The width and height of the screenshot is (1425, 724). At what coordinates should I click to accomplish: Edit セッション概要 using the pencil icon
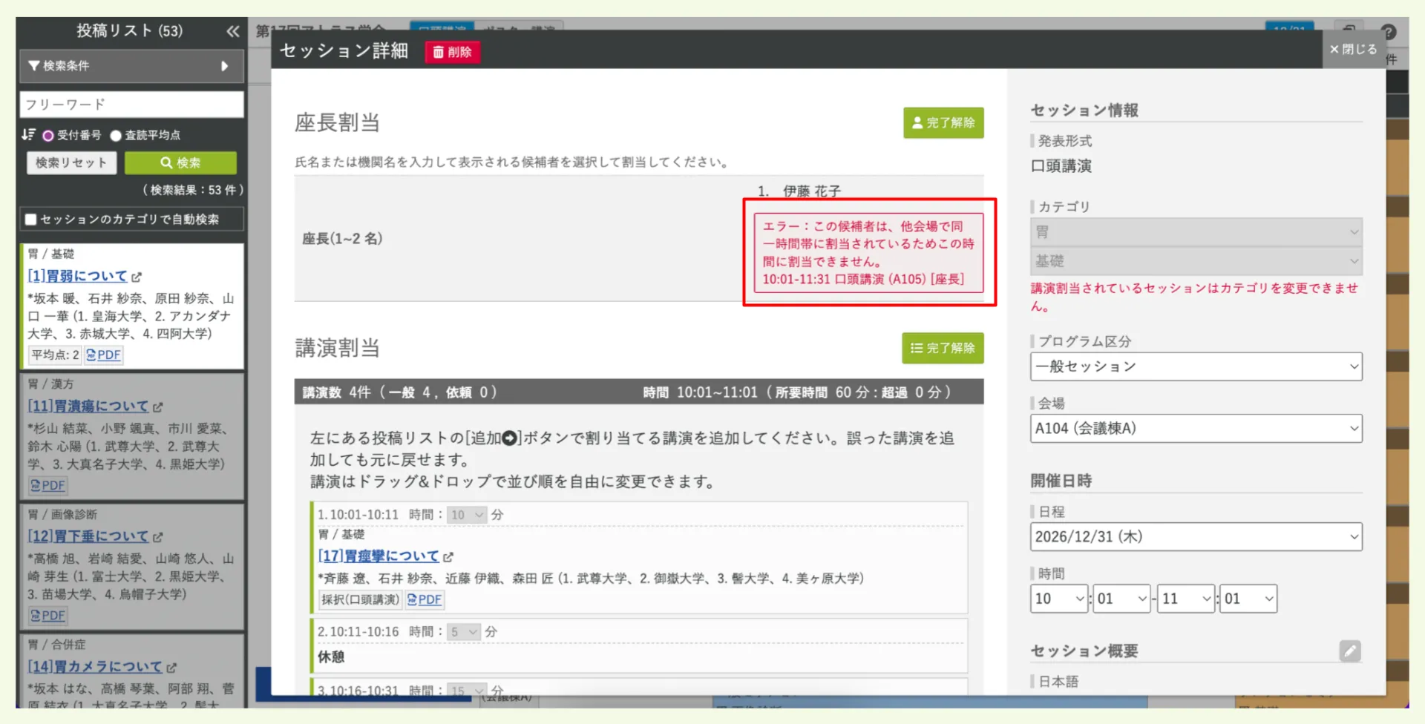1350,651
